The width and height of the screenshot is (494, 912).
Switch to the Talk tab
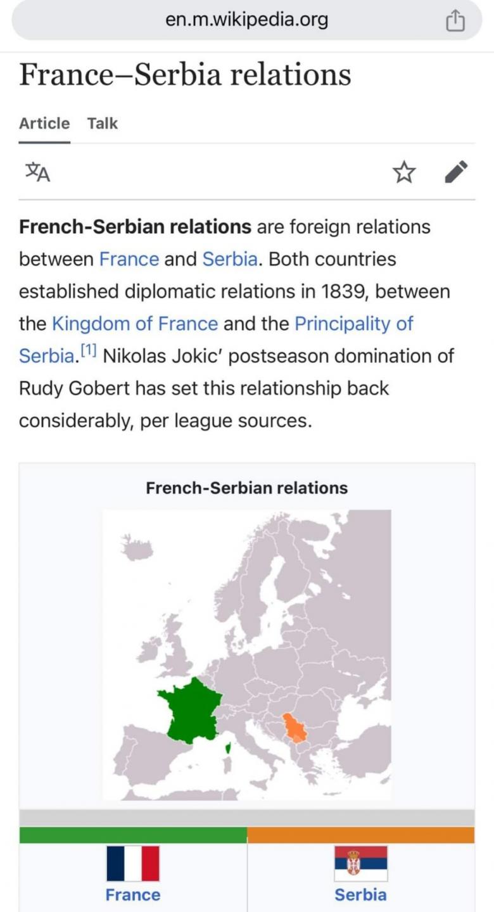103,123
